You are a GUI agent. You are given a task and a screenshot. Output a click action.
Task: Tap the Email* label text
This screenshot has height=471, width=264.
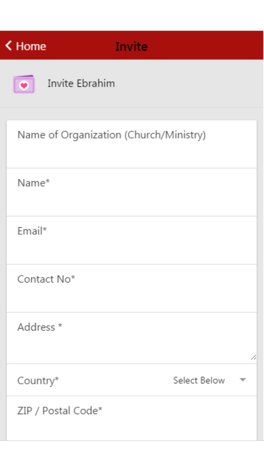coord(32,231)
